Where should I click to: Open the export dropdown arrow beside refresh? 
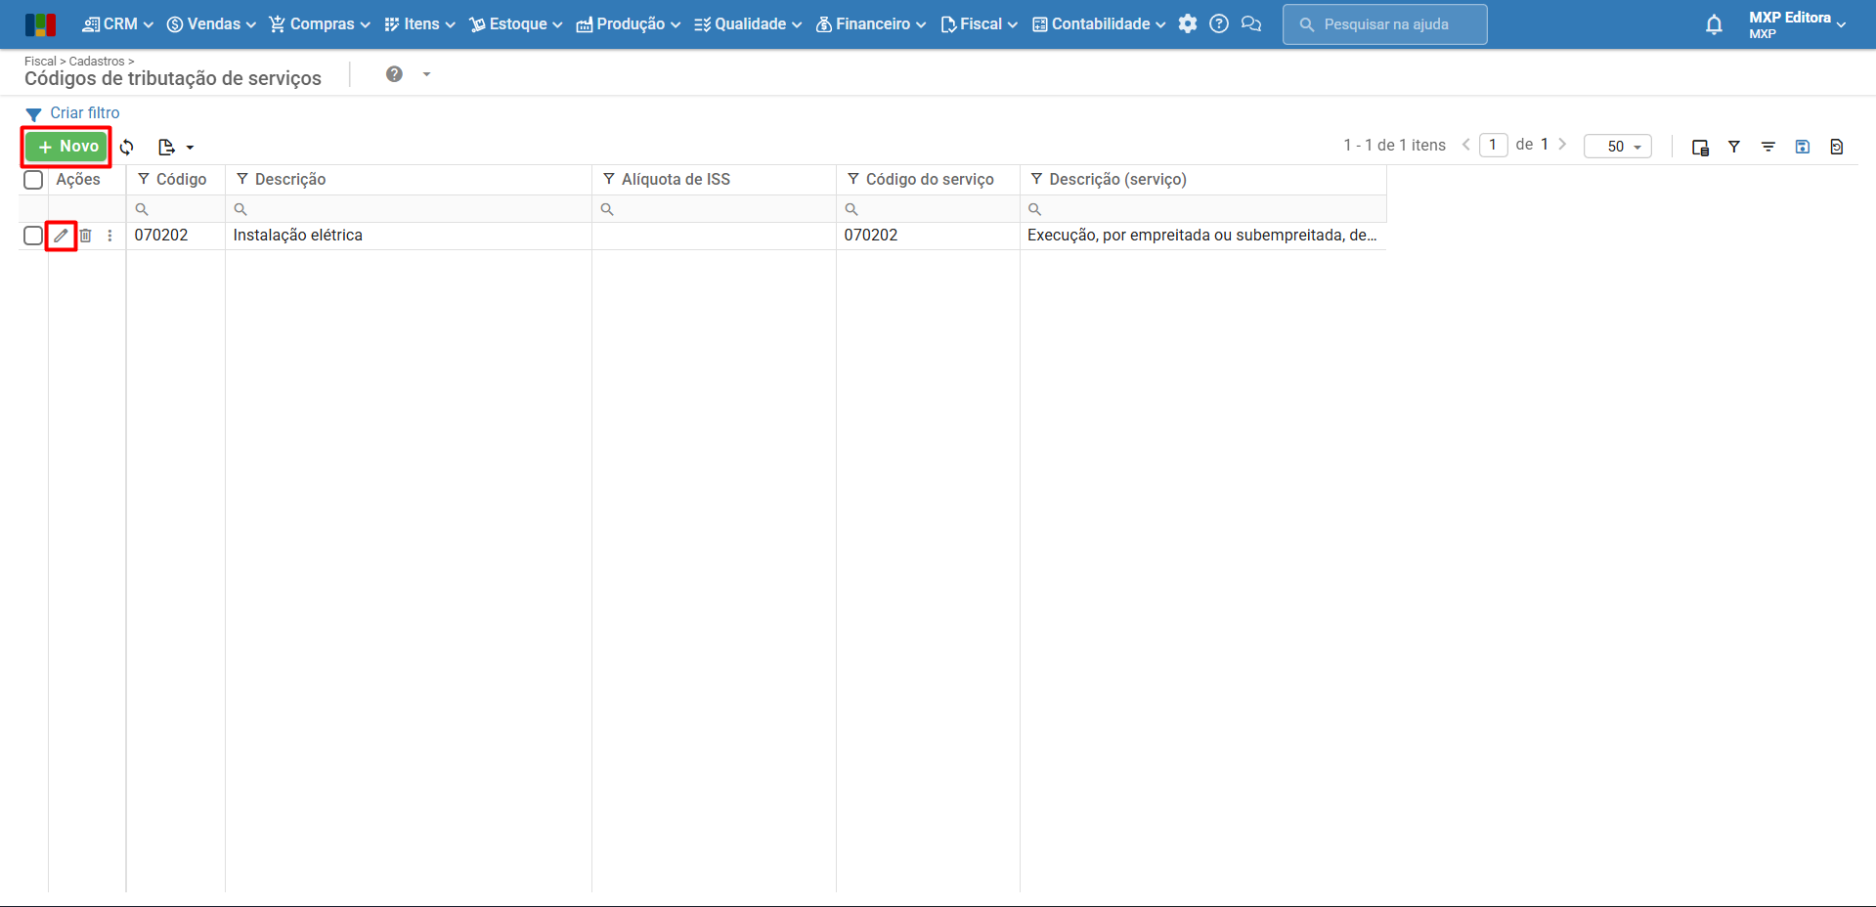tap(190, 148)
